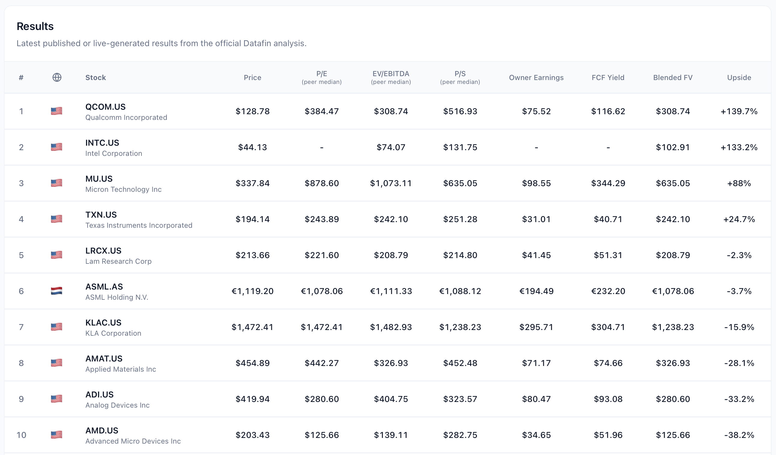
Task: Click the US flag in the MU.US row
Action: point(57,183)
